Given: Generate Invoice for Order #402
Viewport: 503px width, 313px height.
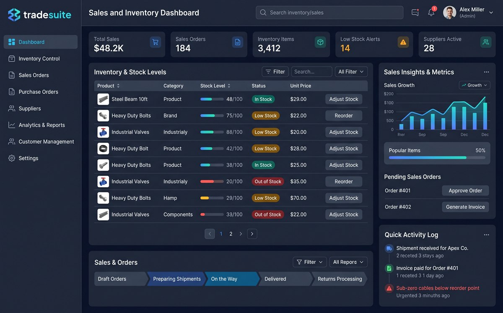Looking at the screenshot, I should [465, 207].
